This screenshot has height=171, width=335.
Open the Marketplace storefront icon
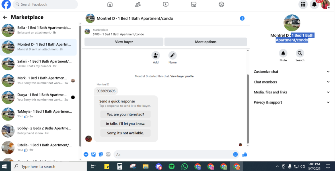click(194, 4)
